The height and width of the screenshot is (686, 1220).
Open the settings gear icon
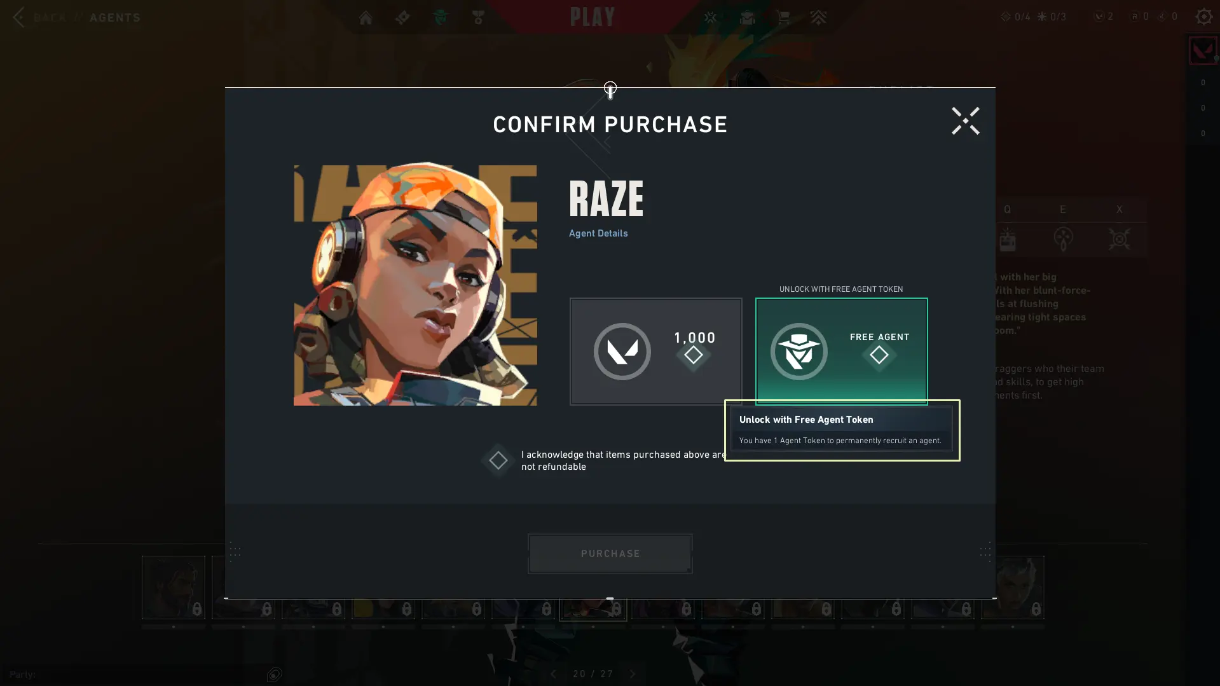tap(1203, 17)
